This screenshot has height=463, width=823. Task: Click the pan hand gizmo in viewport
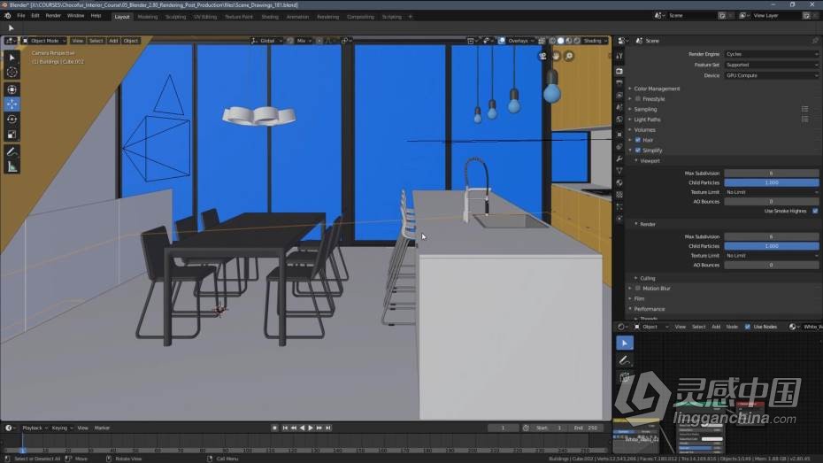coord(556,56)
